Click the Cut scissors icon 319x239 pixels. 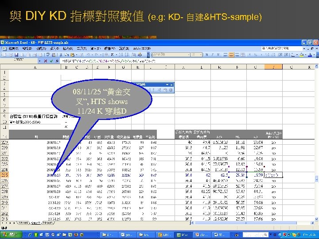click(61, 55)
